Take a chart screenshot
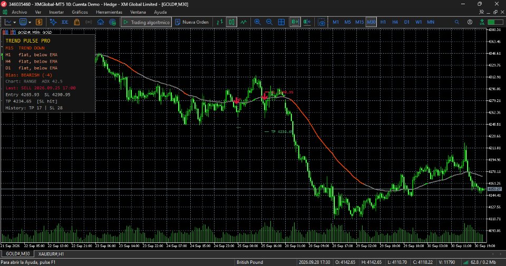 click(322, 22)
